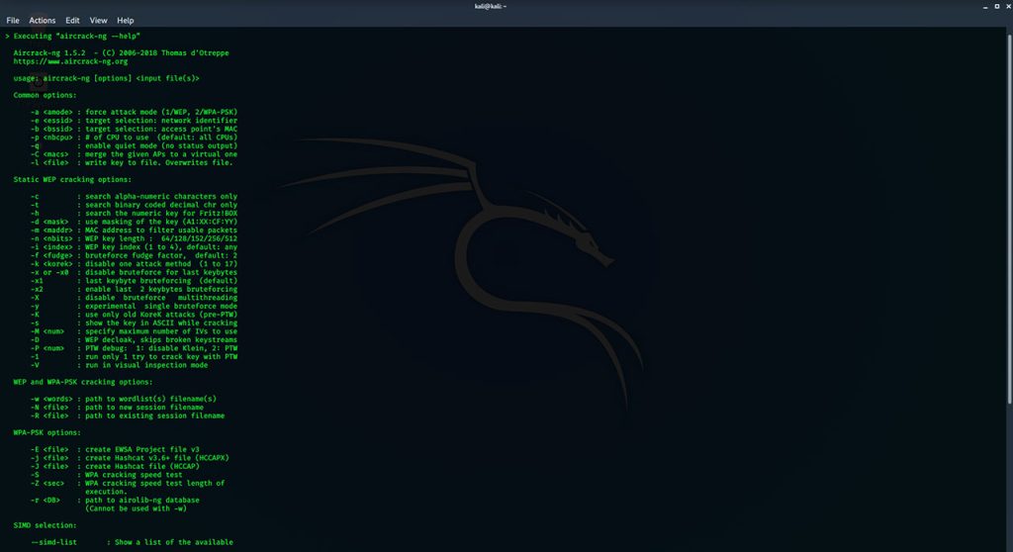Screen dimensions: 1013x552
Task: Open the Help menu
Action: (x=126, y=21)
